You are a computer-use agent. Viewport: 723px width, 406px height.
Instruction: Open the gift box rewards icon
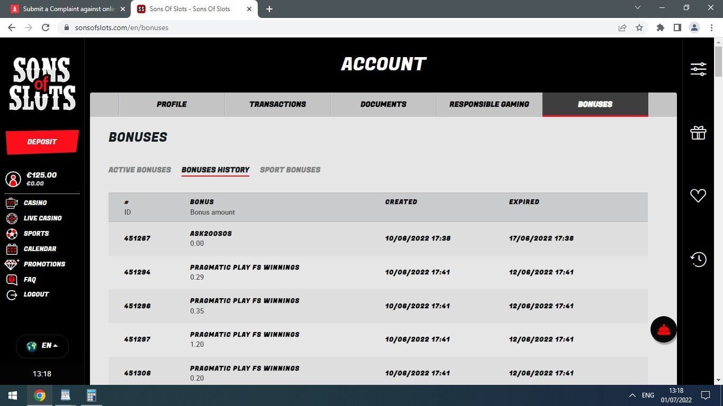click(698, 133)
